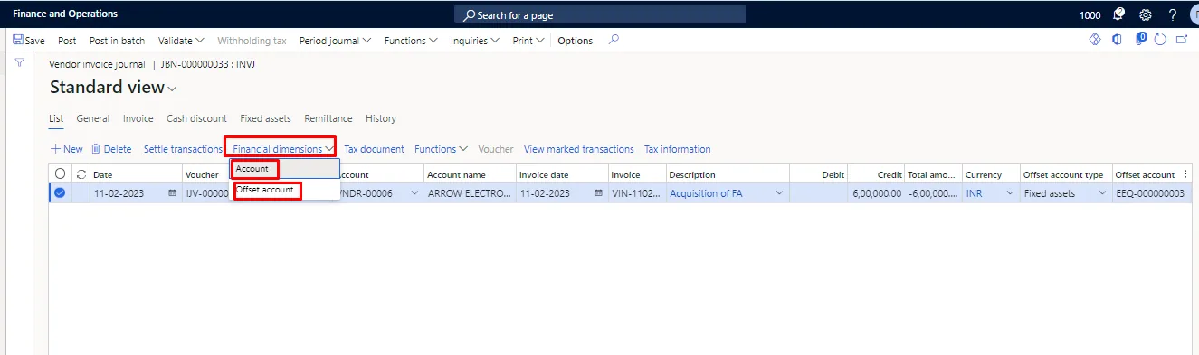
Task: Click the Post button
Action: (x=67, y=41)
